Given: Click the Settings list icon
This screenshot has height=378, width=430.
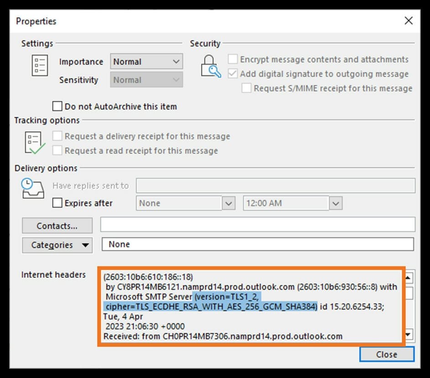Looking at the screenshot, I should click(x=40, y=65).
